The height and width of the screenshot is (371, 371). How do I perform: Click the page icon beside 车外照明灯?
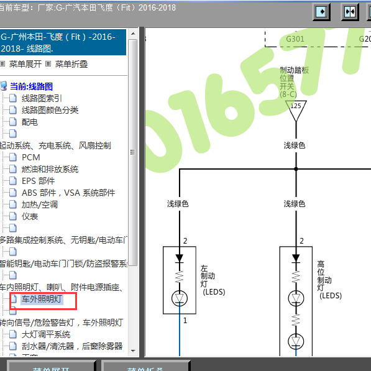point(13,299)
